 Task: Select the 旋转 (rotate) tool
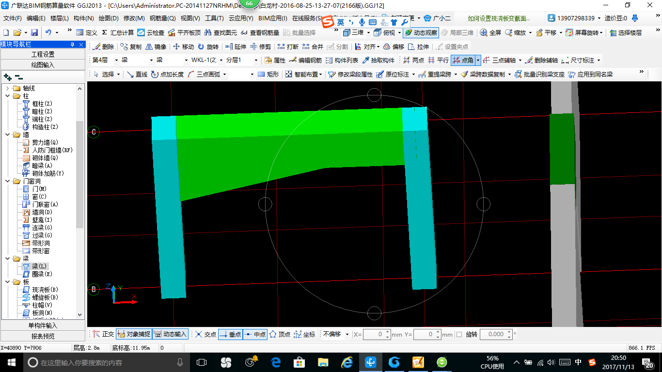pyautogui.click(x=208, y=47)
